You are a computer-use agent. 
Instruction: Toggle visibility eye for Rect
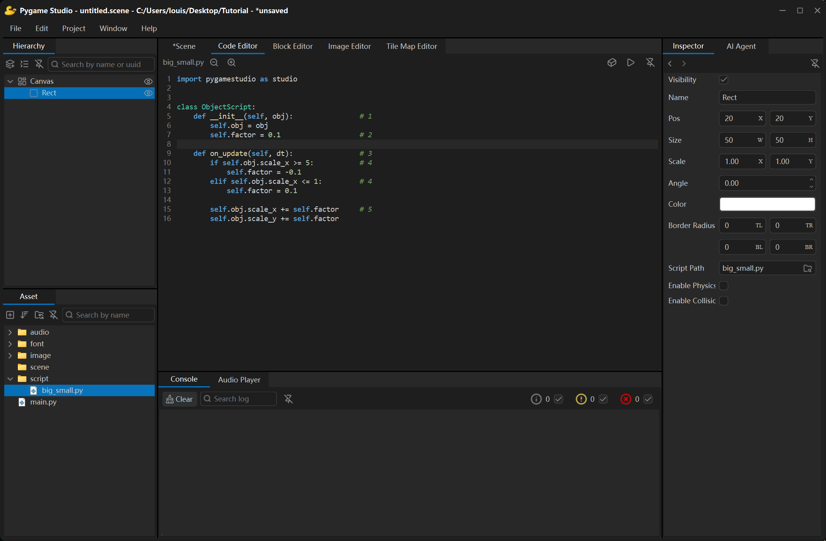click(x=148, y=93)
